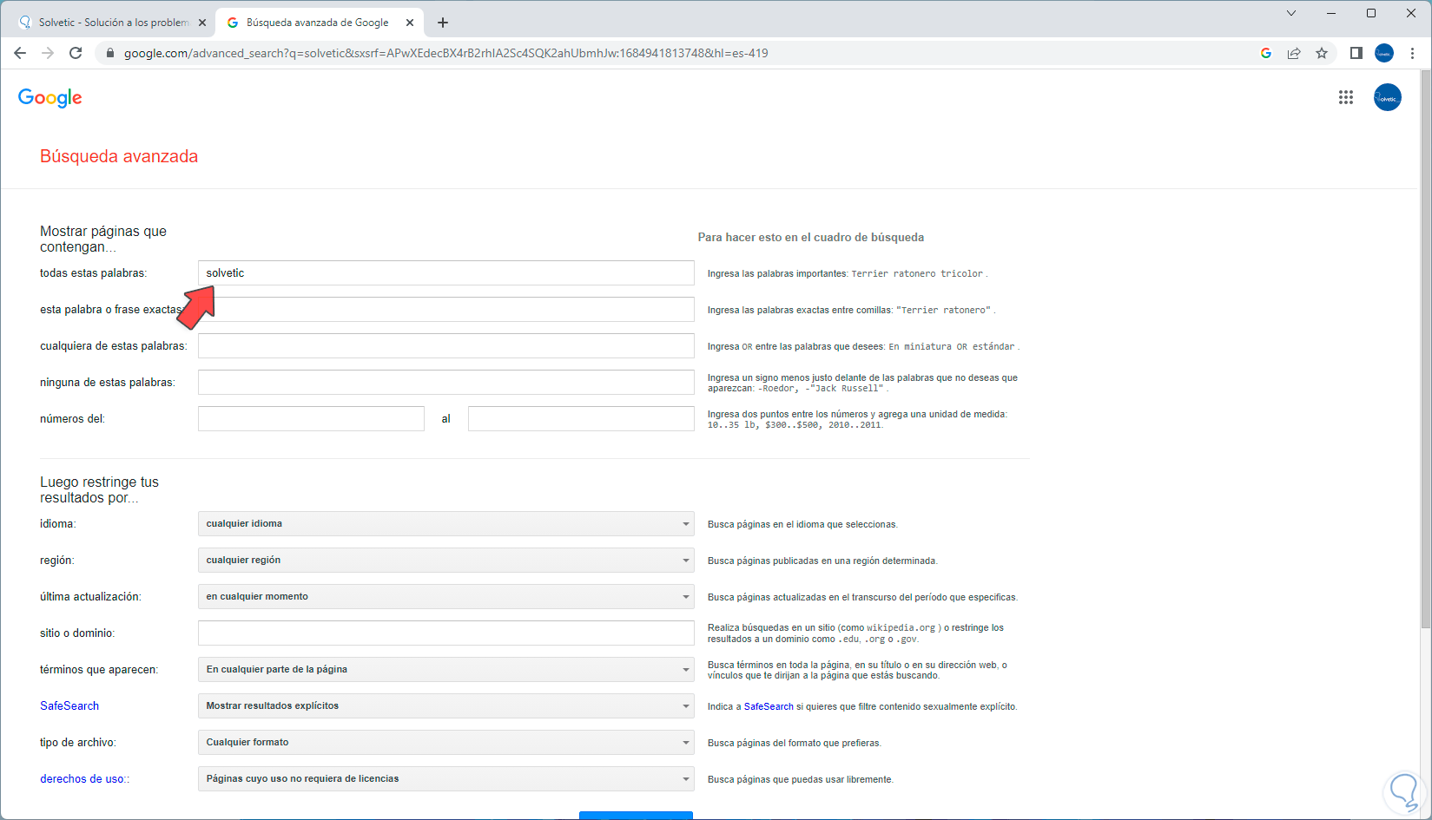Minimize the browser window
Image resolution: width=1432 pixels, height=820 pixels.
pyautogui.click(x=1331, y=13)
